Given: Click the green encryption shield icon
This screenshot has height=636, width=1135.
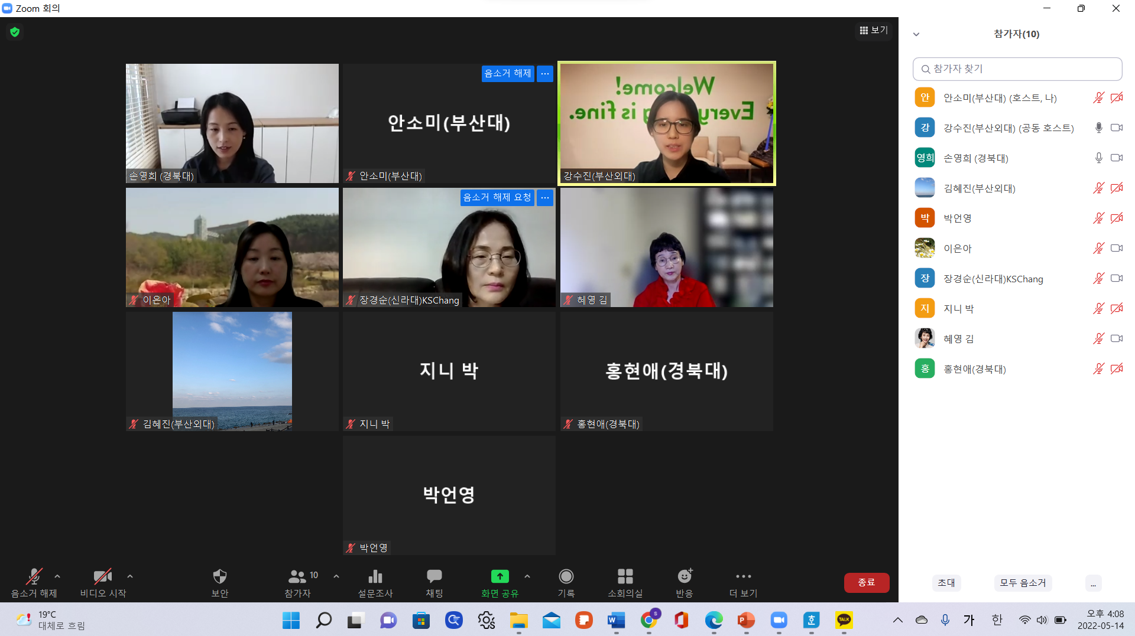Looking at the screenshot, I should pyautogui.click(x=15, y=32).
